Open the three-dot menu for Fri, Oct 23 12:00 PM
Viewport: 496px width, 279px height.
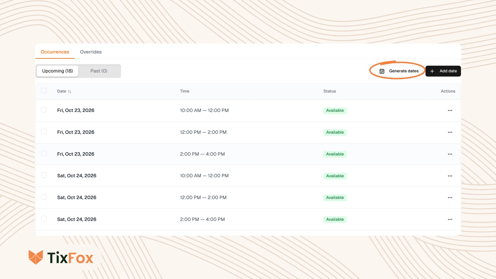point(450,132)
